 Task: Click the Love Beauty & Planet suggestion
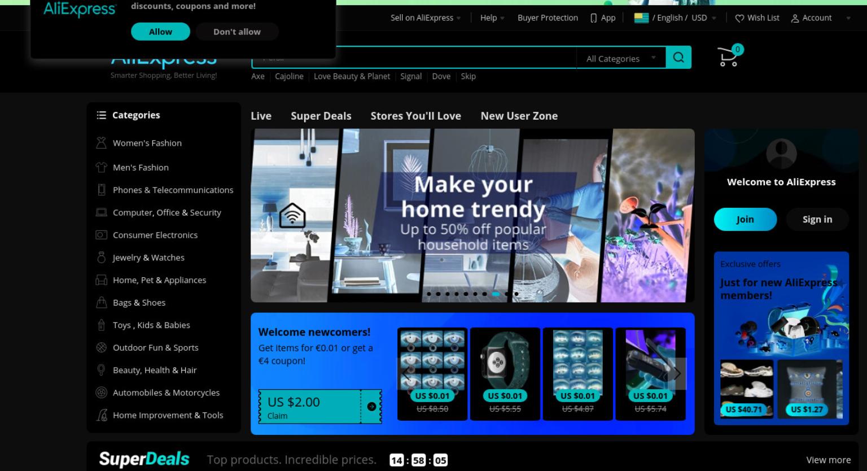[352, 76]
